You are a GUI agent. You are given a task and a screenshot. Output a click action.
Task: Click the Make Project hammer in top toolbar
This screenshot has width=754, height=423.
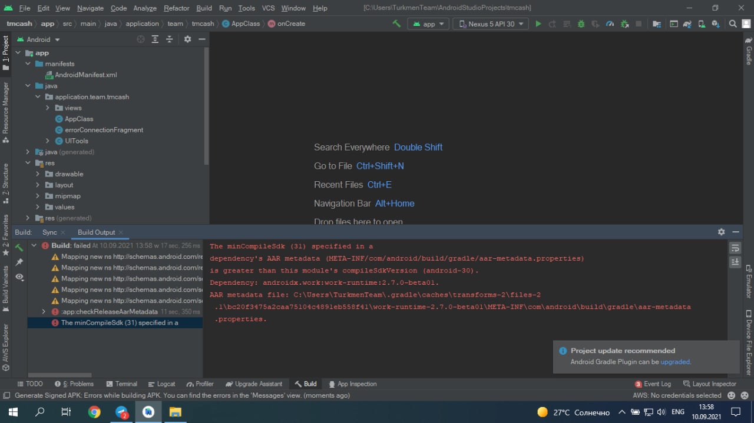click(x=396, y=24)
